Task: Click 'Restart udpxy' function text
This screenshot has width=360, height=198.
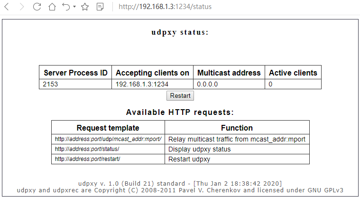Action: tap(189, 159)
